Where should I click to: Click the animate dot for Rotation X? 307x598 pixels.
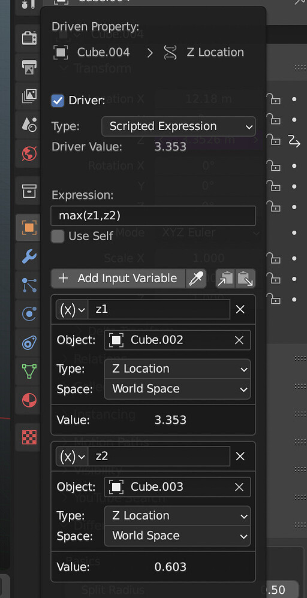(x=294, y=166)
